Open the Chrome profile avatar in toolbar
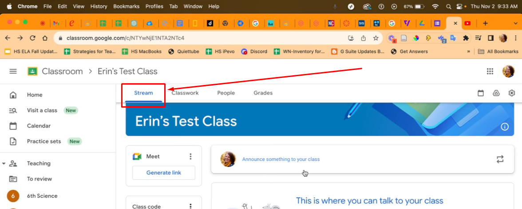This screenshot has height=209, width=522. point(502,38)
